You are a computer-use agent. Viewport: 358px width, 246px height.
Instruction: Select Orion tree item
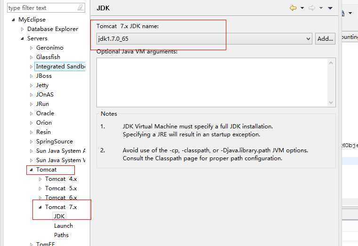point(44,123)
